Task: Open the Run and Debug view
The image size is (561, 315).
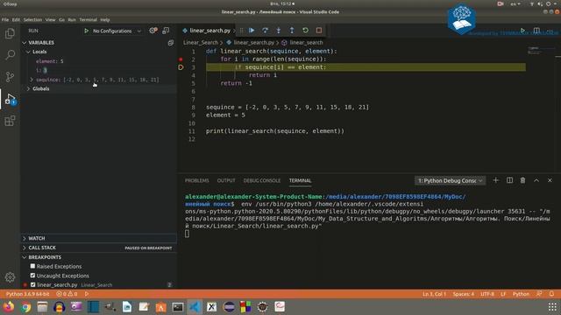Action: coord(10,99)
